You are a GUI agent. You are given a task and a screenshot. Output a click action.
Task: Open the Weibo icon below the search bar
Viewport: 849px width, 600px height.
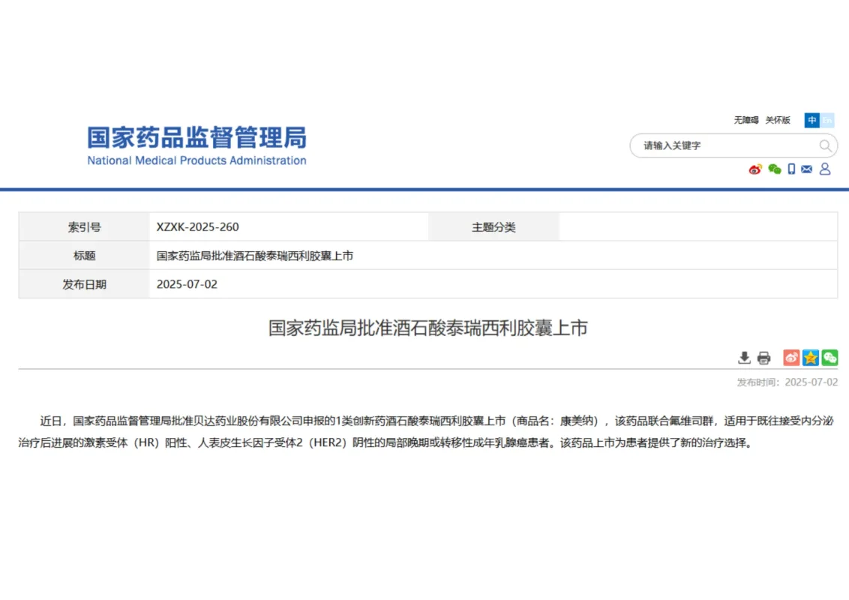click(x=755, y=169)
